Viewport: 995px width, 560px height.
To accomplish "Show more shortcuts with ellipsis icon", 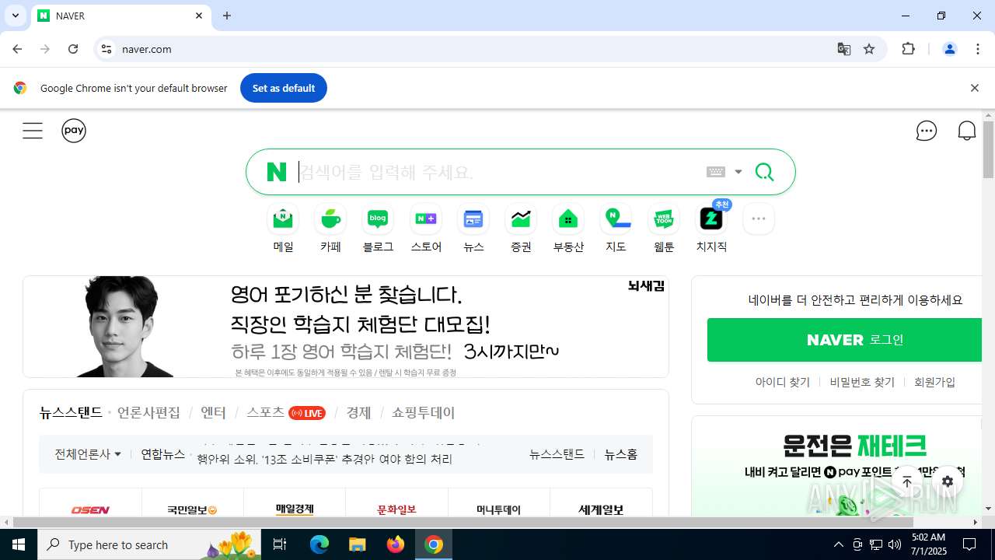I will [x=759, y=219].
